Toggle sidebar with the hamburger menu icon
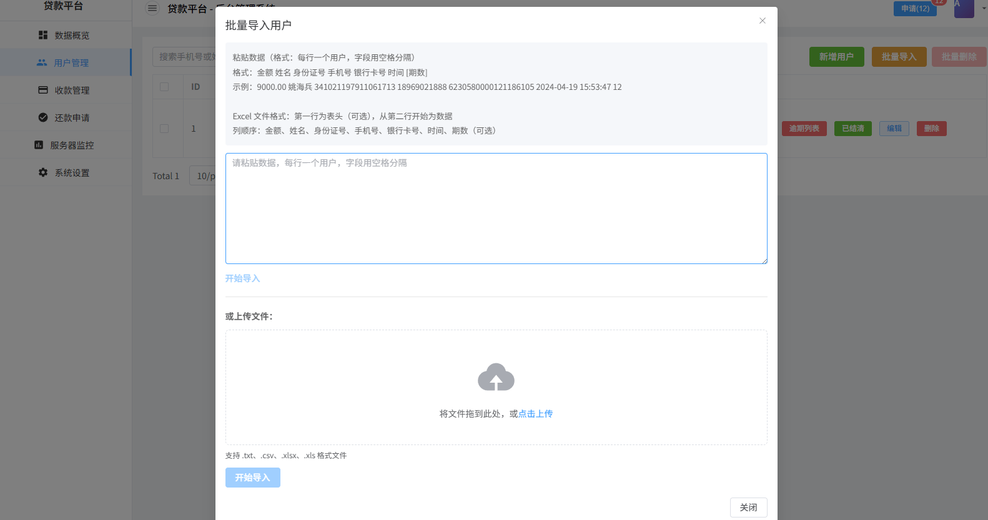The width and height of the screenshot is (988, 520). (x=152, y=9)
